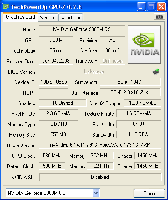Click the Bandwidth field 11.2 GB/s
This screenshot has height=200, width=168.
click(139, 134)
